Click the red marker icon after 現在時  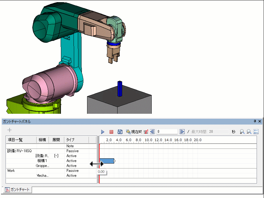[x=146, y=132]
